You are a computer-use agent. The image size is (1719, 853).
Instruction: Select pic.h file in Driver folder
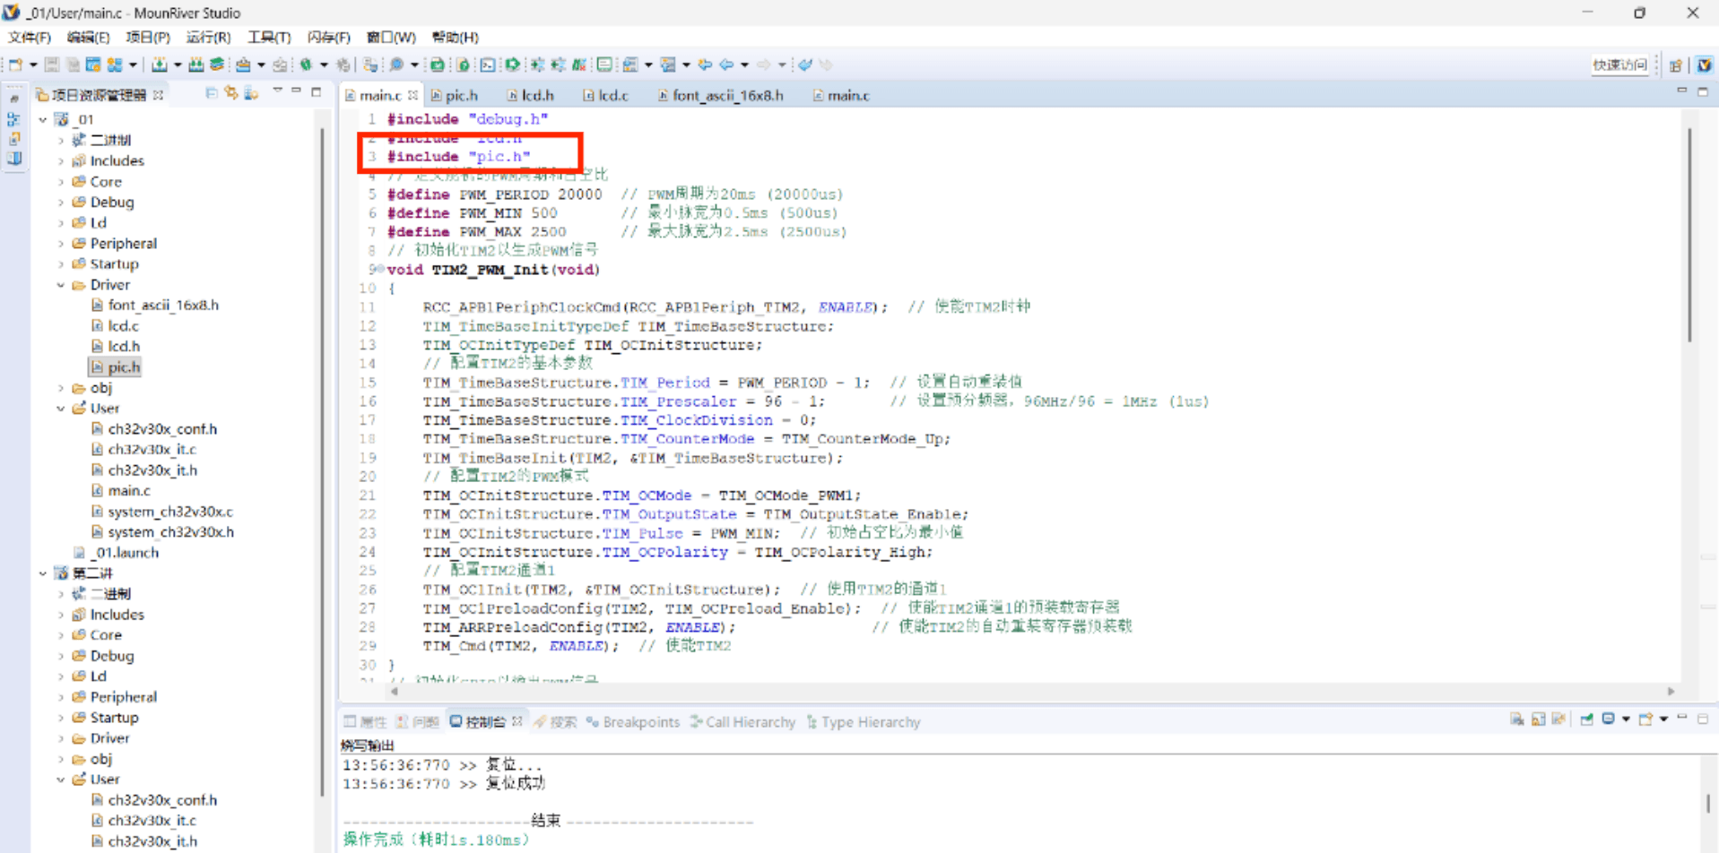coord(123,367)
